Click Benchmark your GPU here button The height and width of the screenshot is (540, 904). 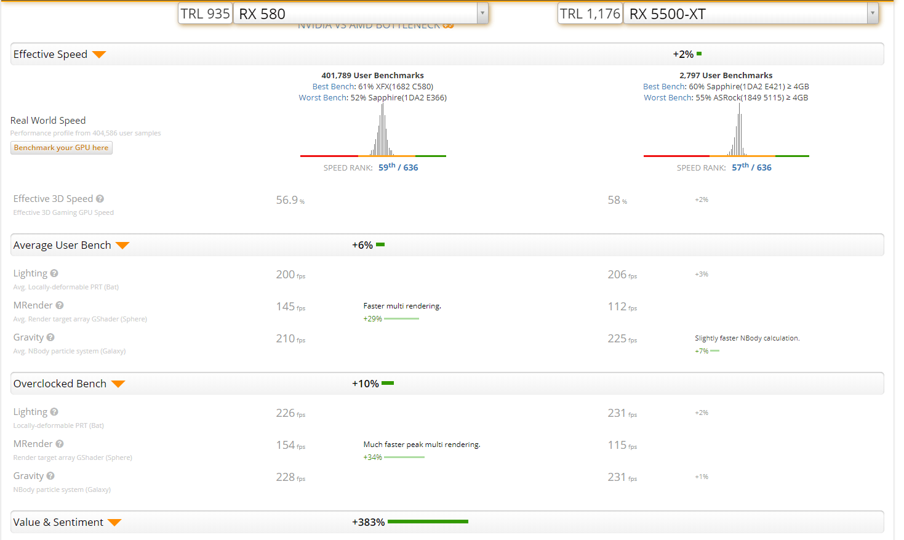(62, 148)
